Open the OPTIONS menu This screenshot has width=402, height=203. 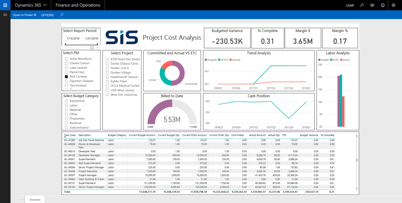coord(47,15)
